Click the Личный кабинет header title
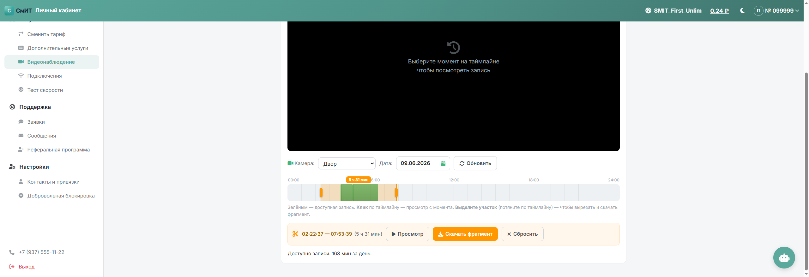The height and width of the screenshot is (277, 809). point(58,10)
